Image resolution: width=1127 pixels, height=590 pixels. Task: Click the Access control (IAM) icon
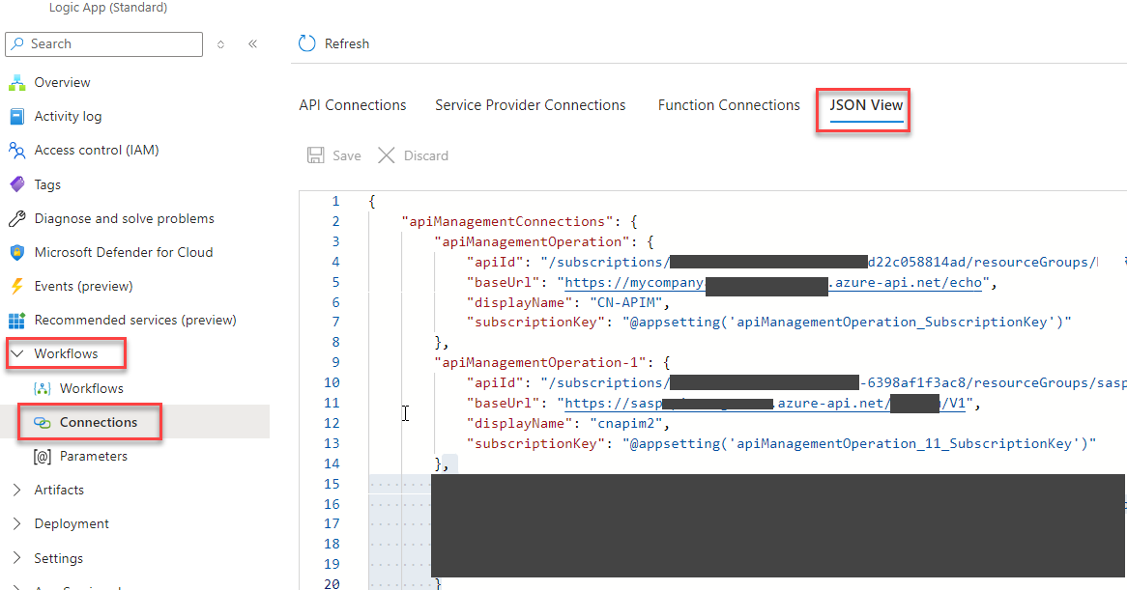pyautogui.click(x=16, y=151)
